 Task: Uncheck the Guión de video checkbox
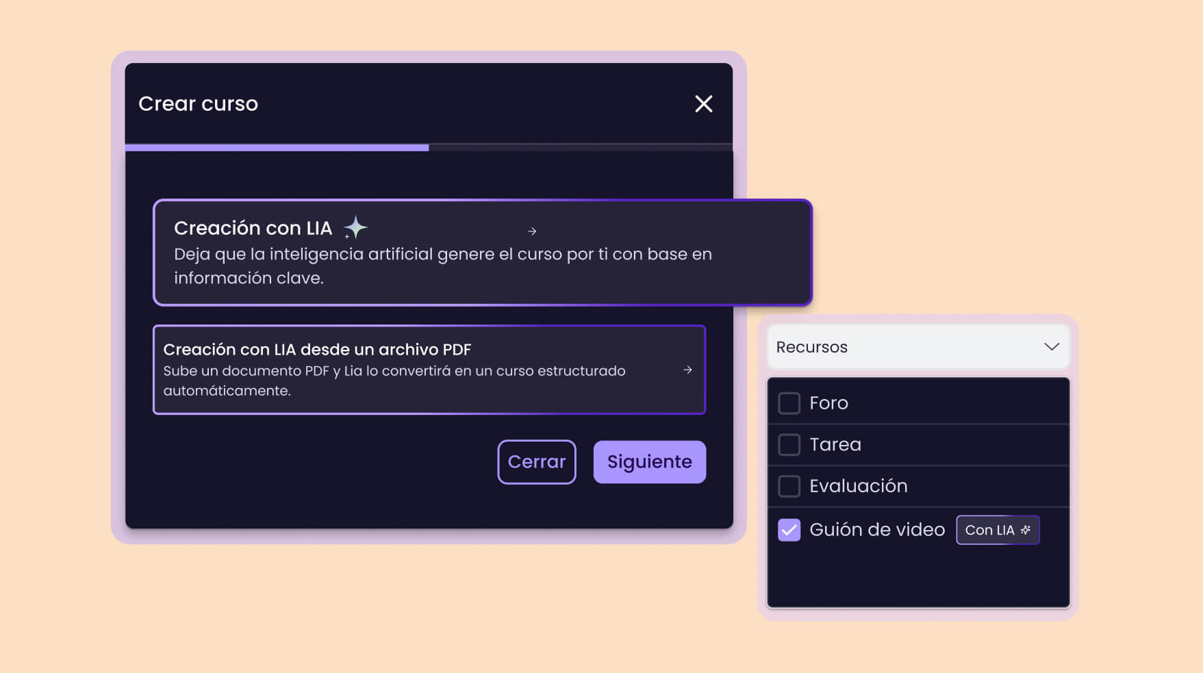pos(789,530)
